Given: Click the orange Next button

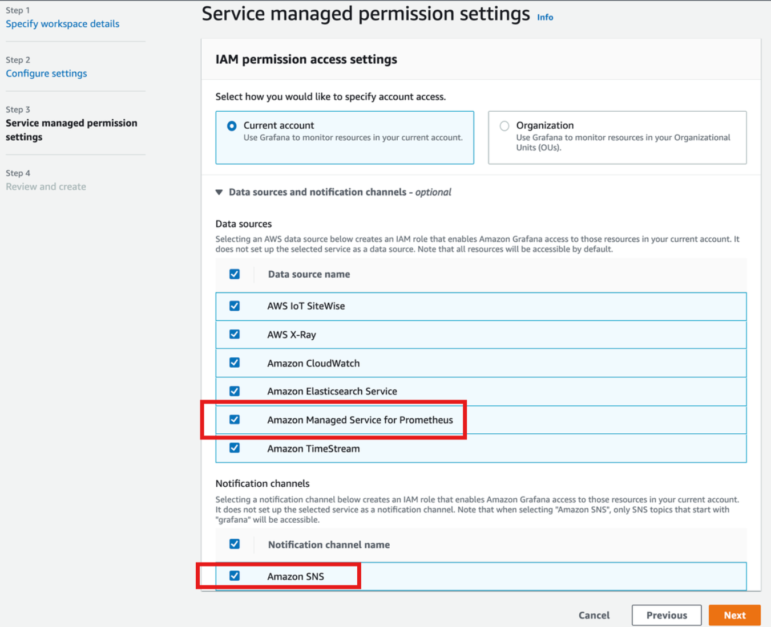Looking at the screenshot, I should pos(734,616).
